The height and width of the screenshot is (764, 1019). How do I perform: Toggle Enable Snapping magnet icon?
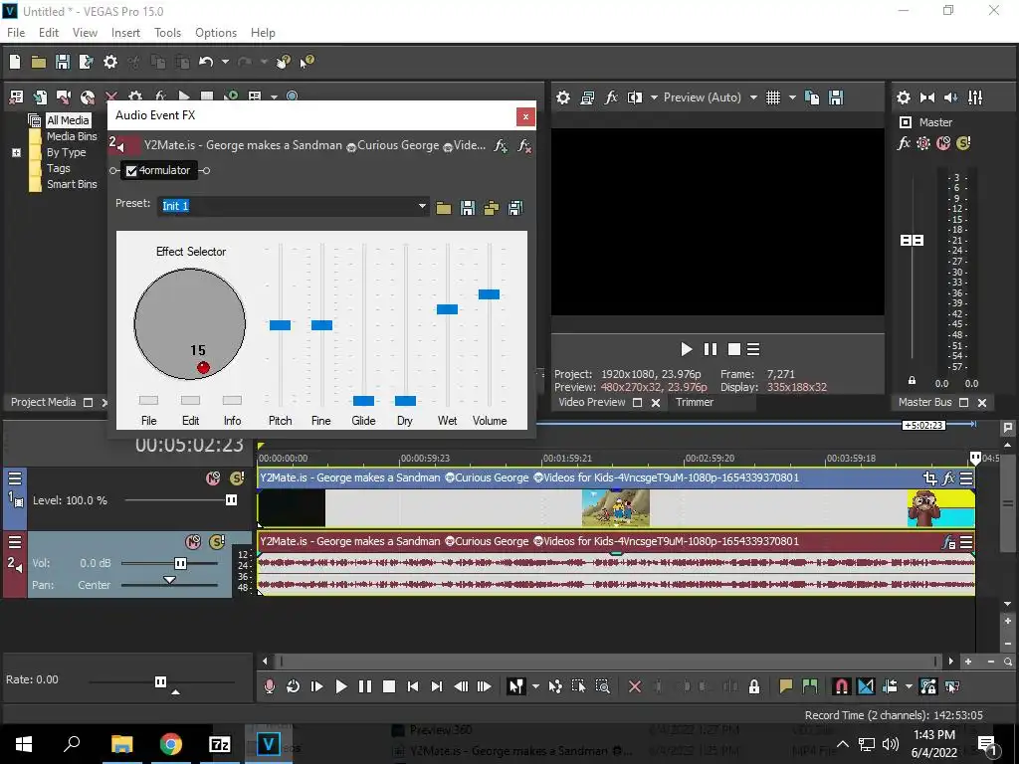[x=841, y=686]
